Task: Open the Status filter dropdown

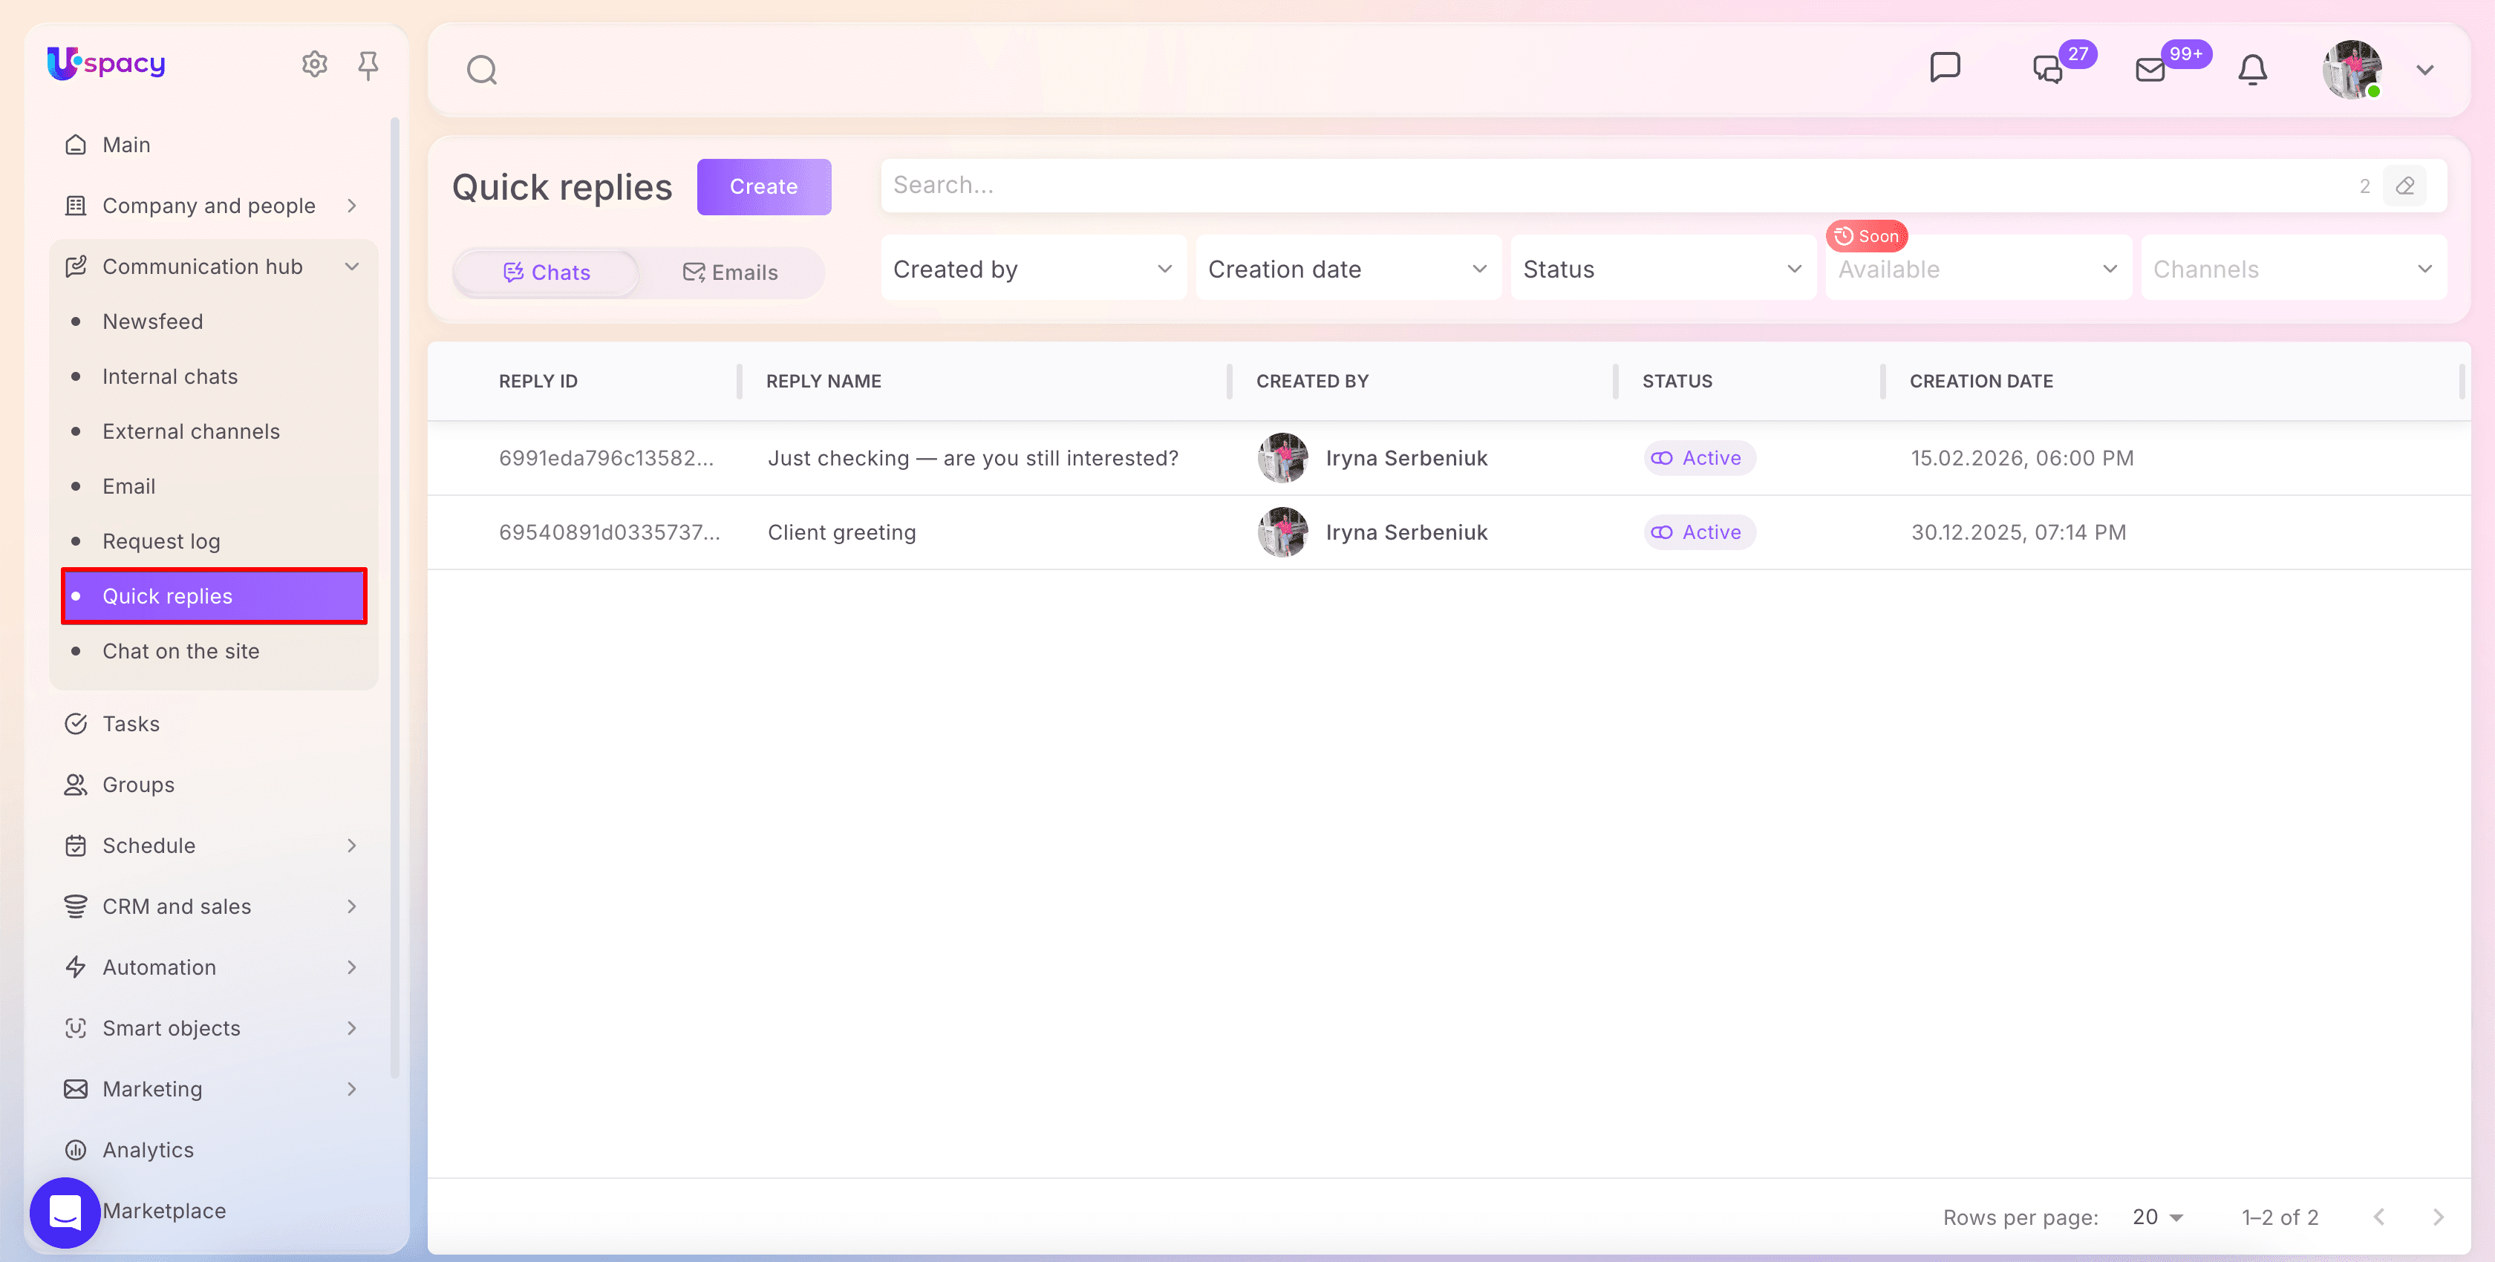Action: coord(1663,268)
